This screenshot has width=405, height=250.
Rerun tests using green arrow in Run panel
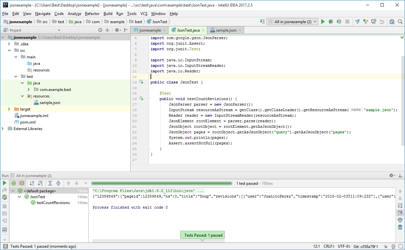tap(5, 183)
